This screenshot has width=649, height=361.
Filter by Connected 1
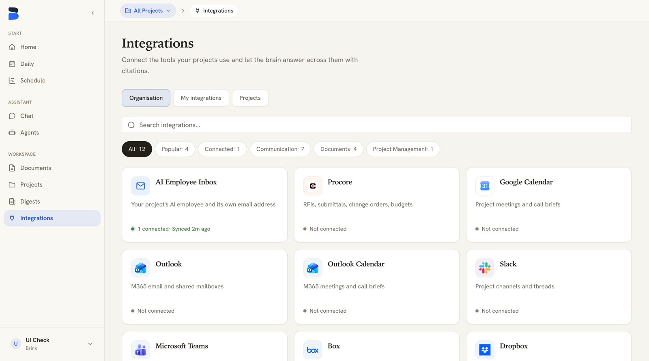point(222,149)
